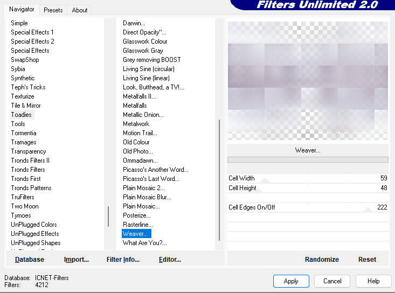395x293 pixels.
Task: Choose Direct Opacity'' filter
Action: (144, 32)
